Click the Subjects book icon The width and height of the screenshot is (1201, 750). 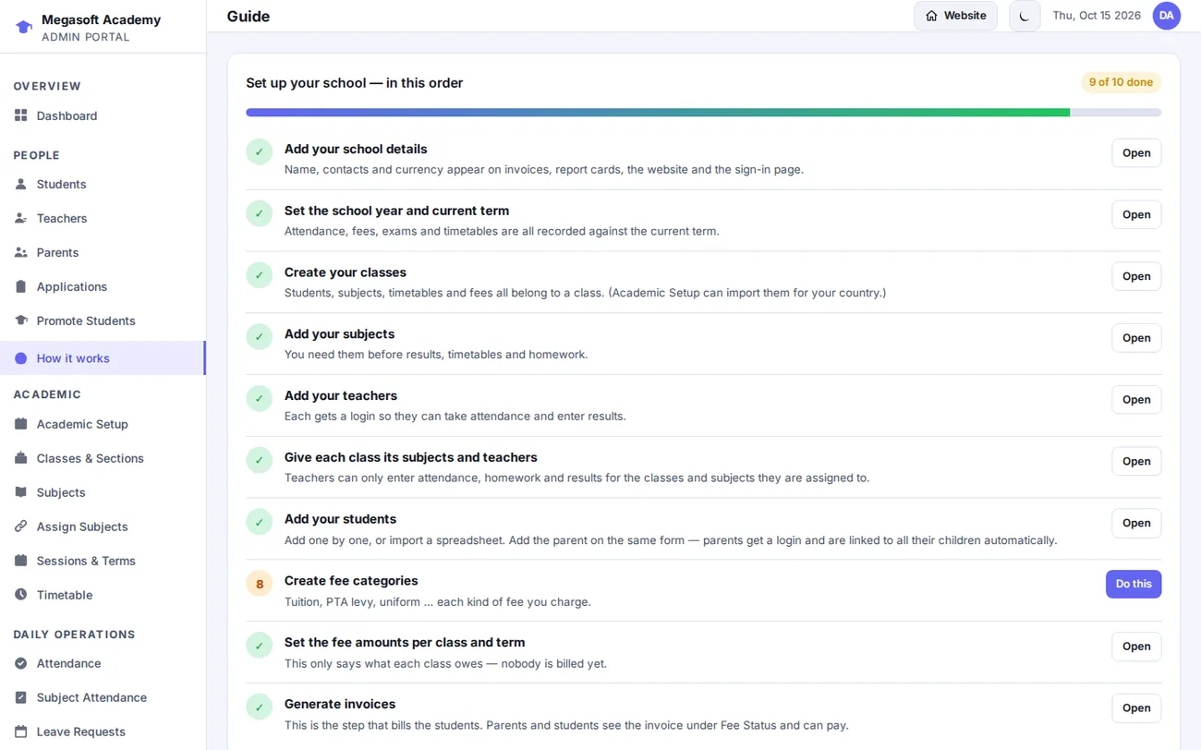pyautogui.click(x=21, y=492)
